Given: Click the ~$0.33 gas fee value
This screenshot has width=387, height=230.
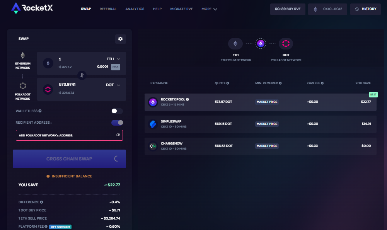Looking at the screenshot, I should pyautogui.click(x=312, y=146).
